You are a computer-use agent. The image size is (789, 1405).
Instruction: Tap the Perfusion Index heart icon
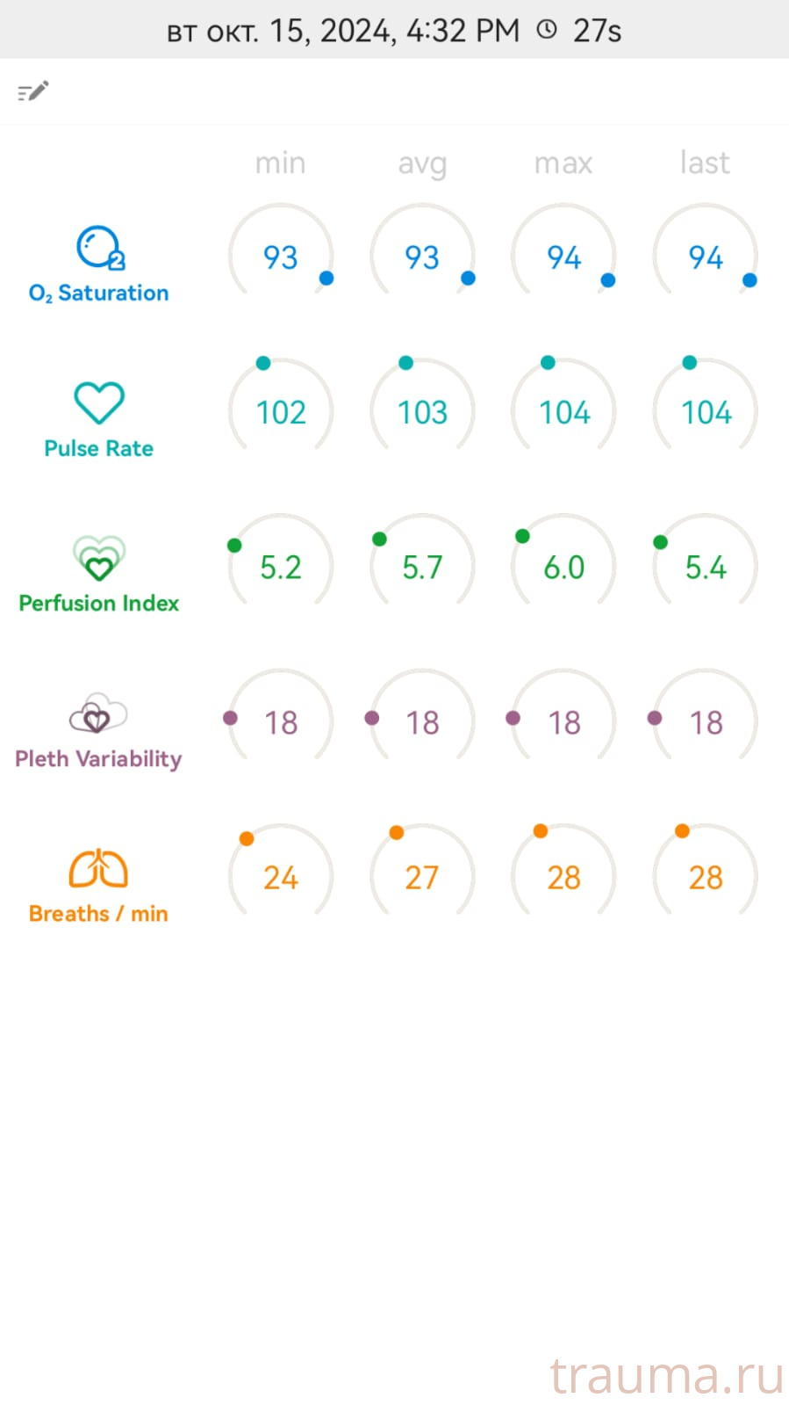(99, 559)
